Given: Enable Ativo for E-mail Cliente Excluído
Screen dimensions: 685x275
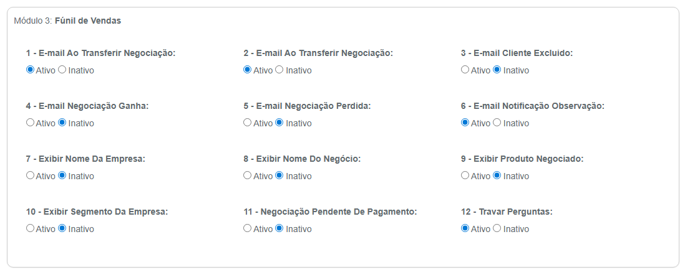Looking at the screenshot, I should point(465,70).
